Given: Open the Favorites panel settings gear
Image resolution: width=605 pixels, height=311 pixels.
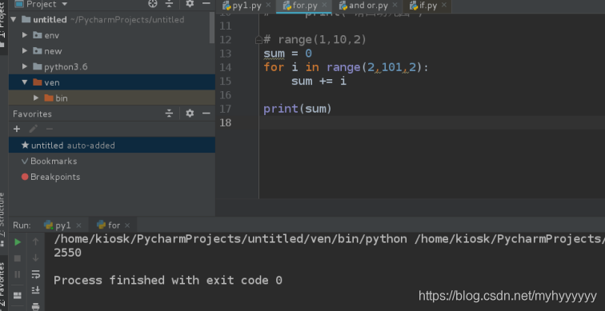Looking at the screenshot, I should 190,114.
